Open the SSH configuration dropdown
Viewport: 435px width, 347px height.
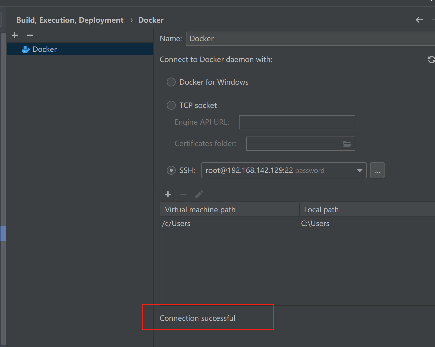pos(360,171)
